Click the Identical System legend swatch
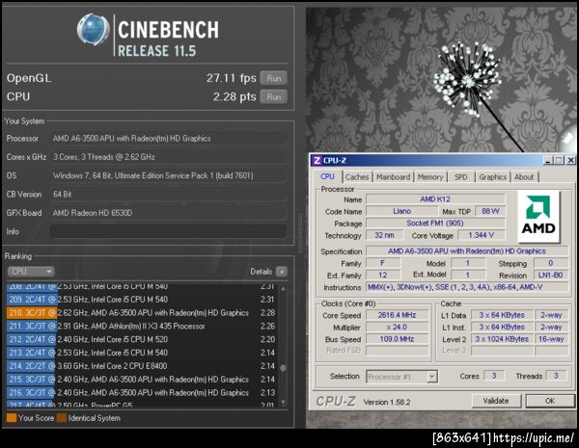Image resolution: width=579 pixels, height=448 pixels. click(62, 418)
